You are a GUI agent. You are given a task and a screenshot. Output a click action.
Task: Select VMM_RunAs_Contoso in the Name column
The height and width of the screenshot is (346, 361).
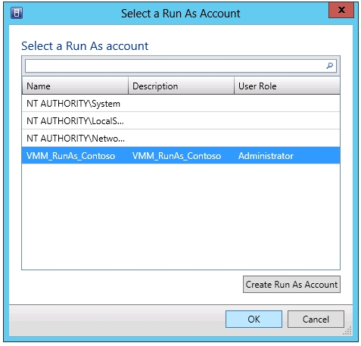point(71,156)
